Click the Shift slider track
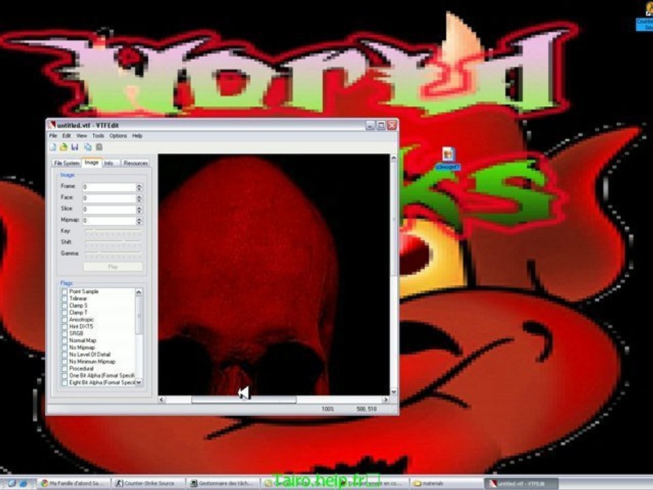Image resolution: width=653 pixels, height=490 pixels. pos(114,242)
